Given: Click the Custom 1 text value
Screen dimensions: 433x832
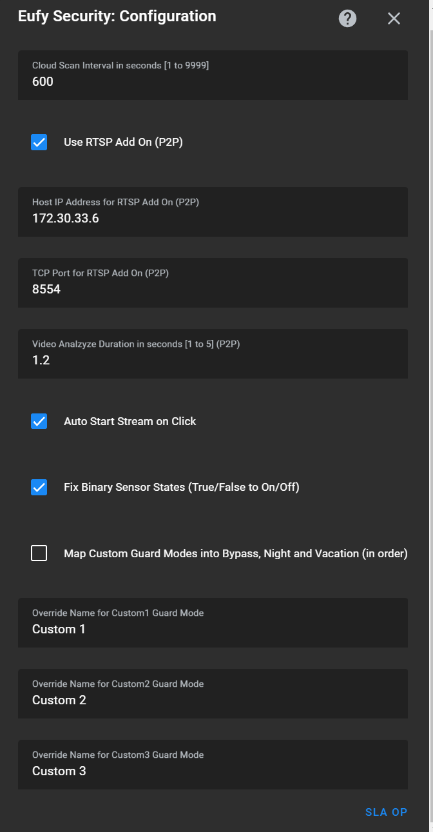Looking at the screenshot, I should pos(59,629).
